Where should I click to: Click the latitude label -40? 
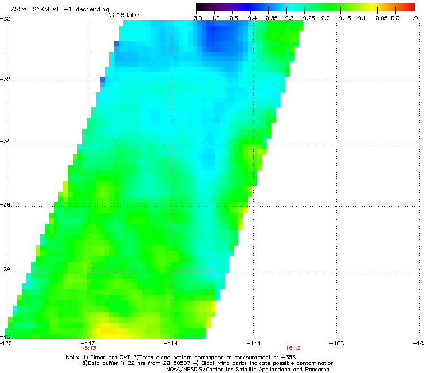pyautogui.click(x=5, y=336)
